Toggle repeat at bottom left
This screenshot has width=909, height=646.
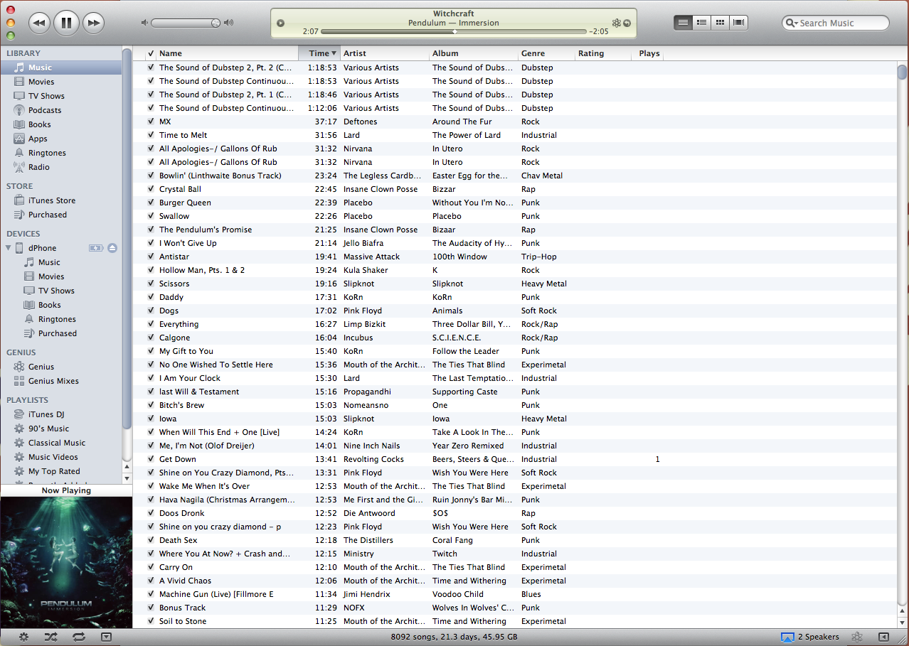pyautogui.click(x=78, y=637)
